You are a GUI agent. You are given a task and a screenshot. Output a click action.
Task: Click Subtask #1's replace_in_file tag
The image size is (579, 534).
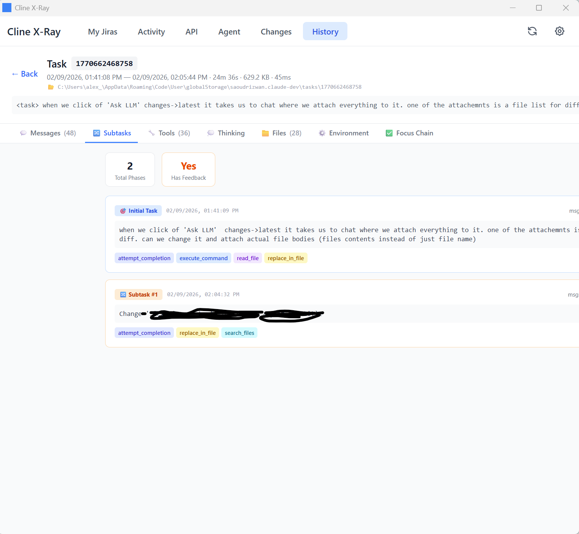point(197,333)
